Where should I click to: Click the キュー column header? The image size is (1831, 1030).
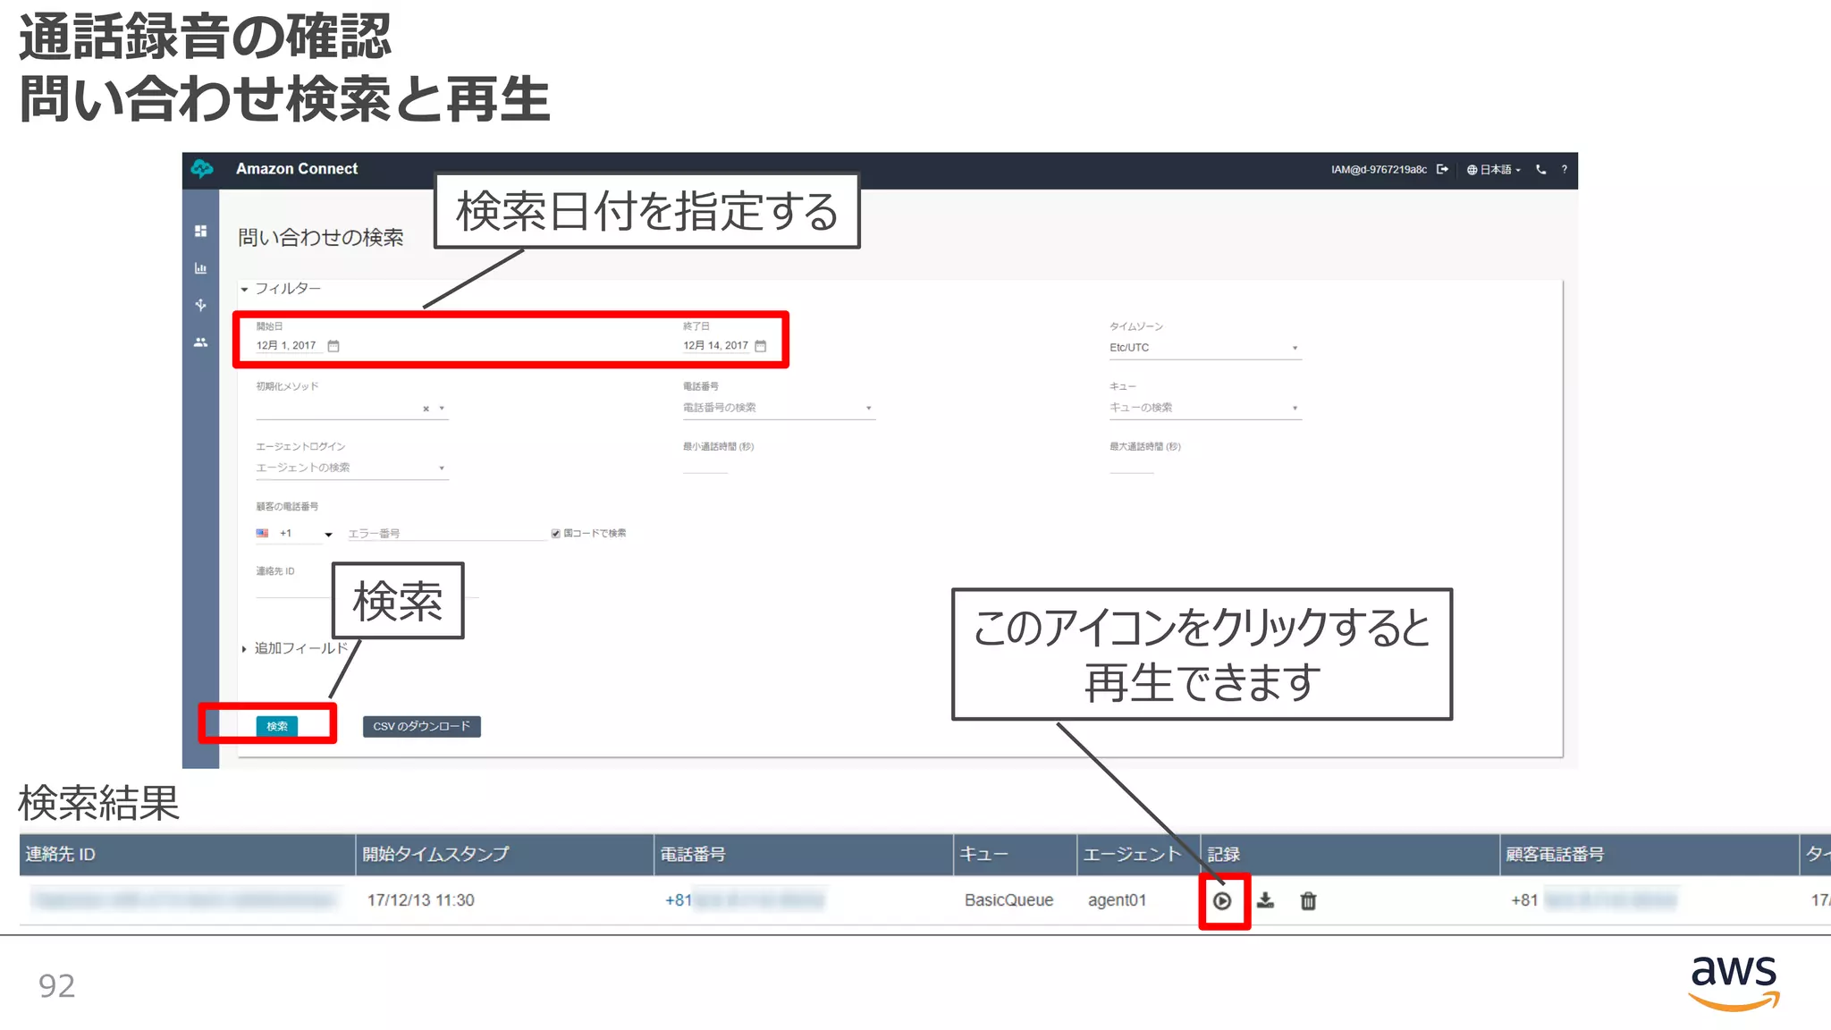pyautogui.click(x=1015, y=855)
